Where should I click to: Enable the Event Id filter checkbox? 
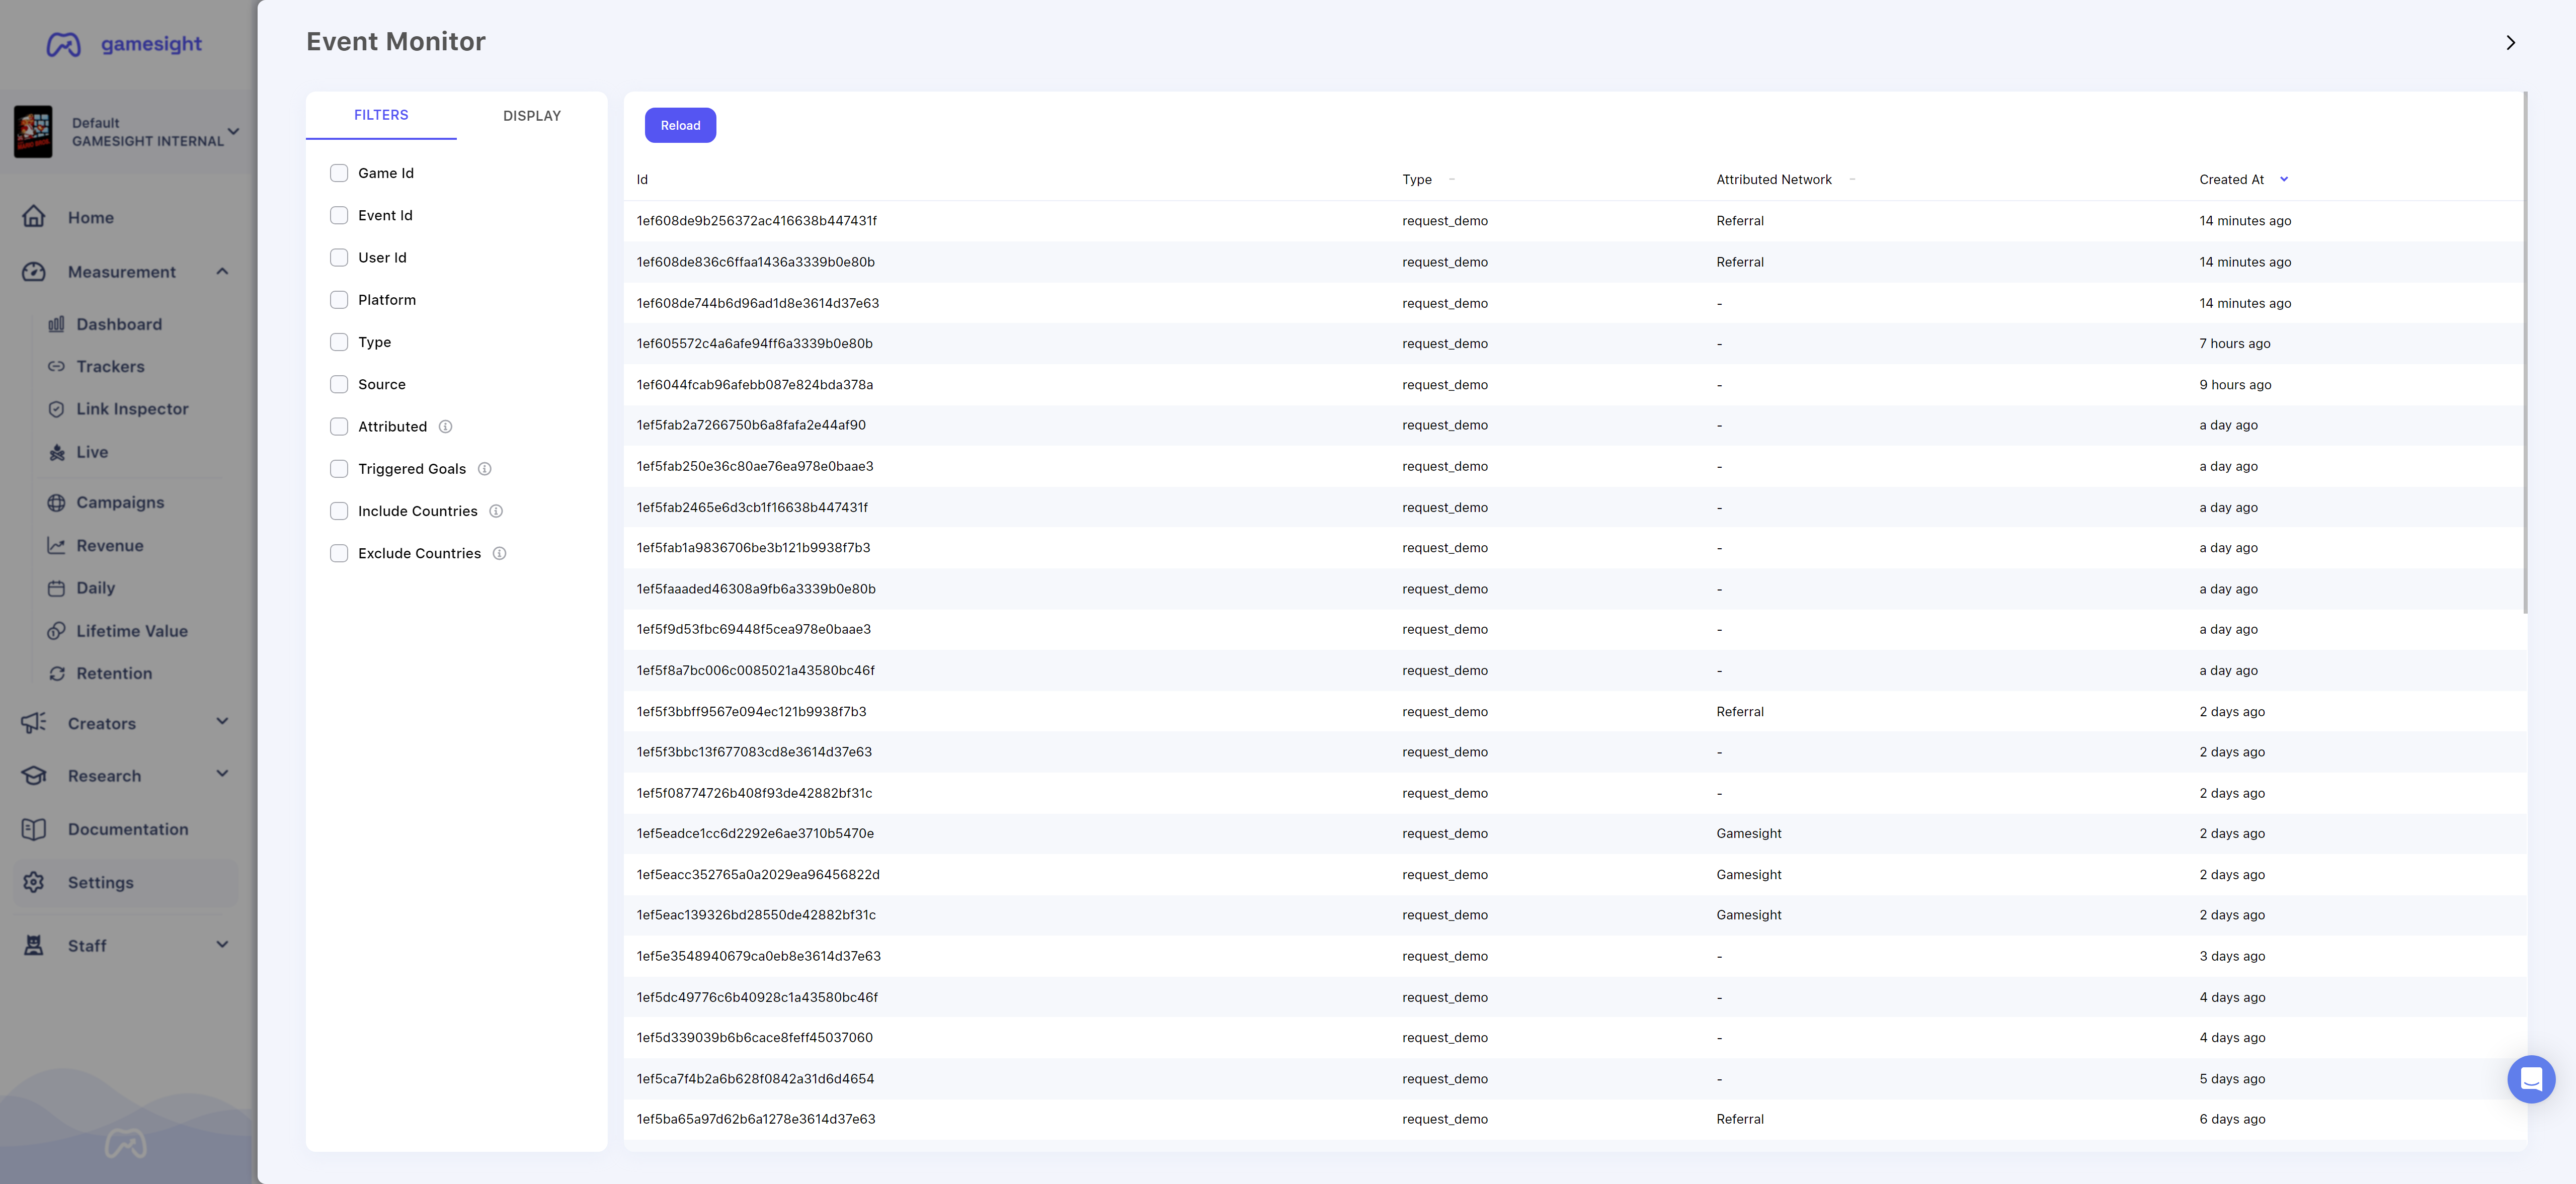[339, 215]
